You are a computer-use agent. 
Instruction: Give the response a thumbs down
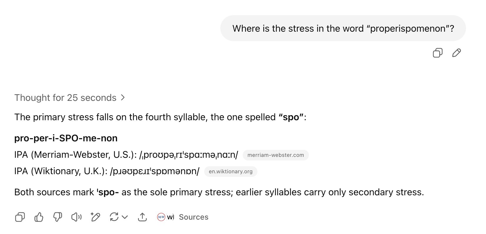pos(58,217)
